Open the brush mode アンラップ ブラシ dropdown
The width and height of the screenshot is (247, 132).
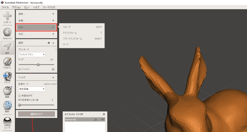pos(32,55)
